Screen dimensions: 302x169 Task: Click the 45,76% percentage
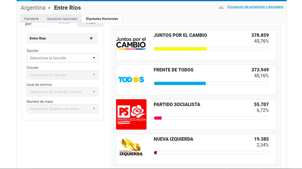[x=261, y=41]
